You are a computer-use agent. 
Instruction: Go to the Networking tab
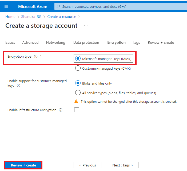55,42
